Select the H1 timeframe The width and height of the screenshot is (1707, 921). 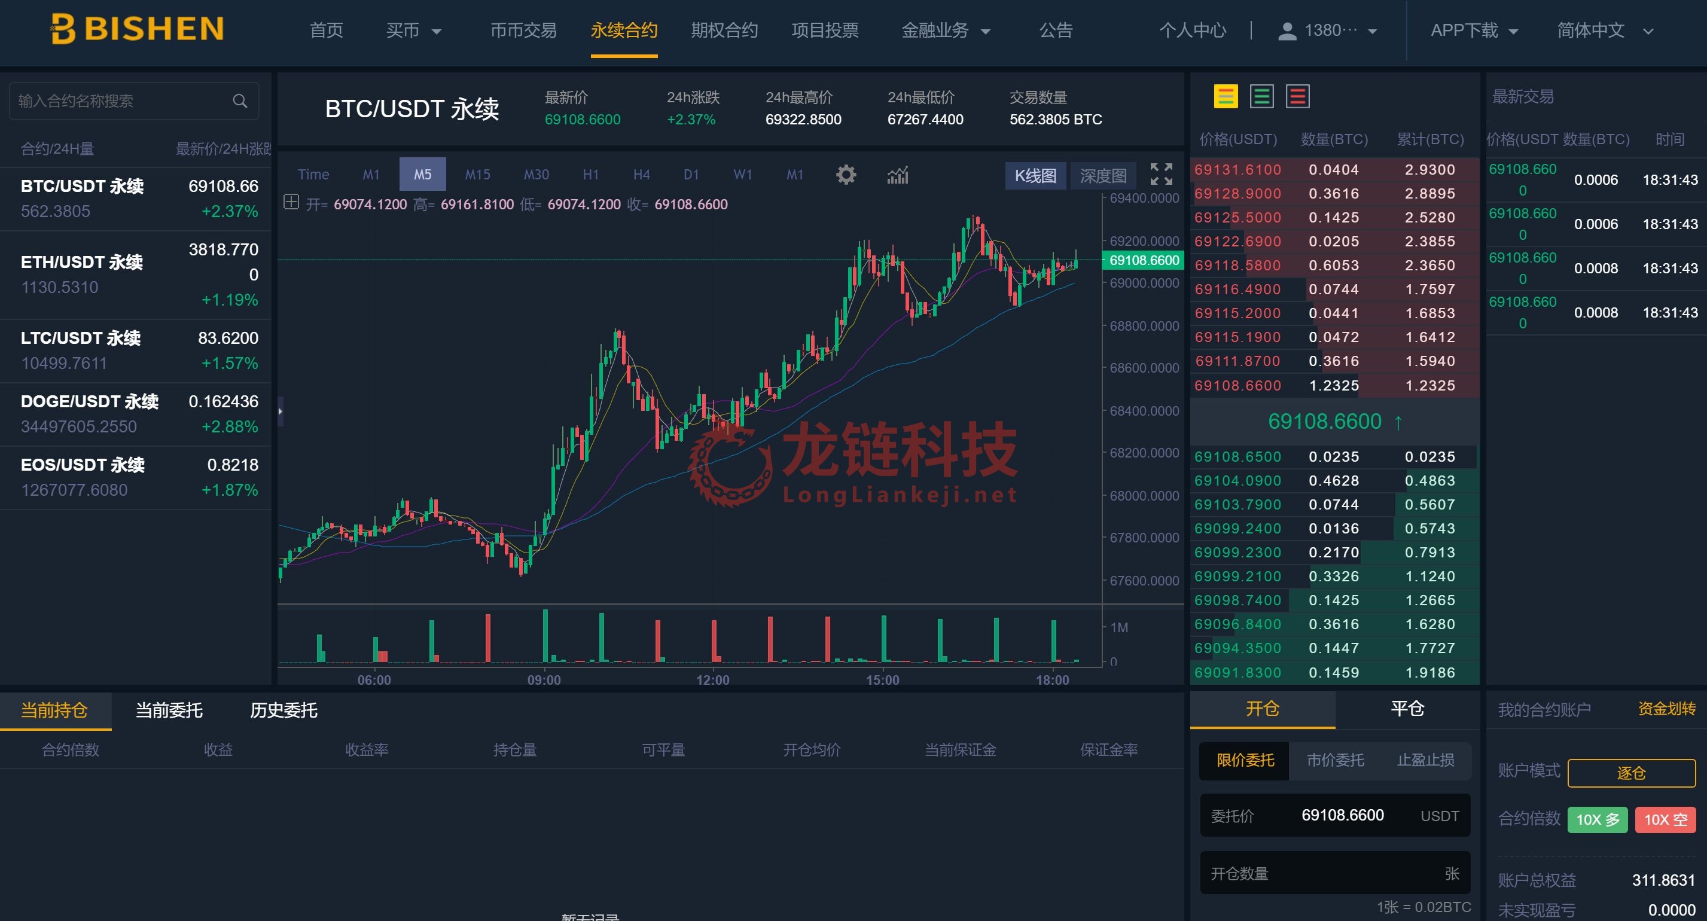(x=590, y=174)
